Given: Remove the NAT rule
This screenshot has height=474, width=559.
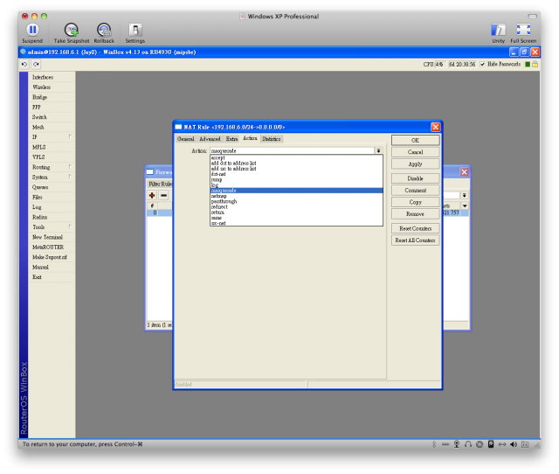Looking at the screenshot, I should (416, 214).
